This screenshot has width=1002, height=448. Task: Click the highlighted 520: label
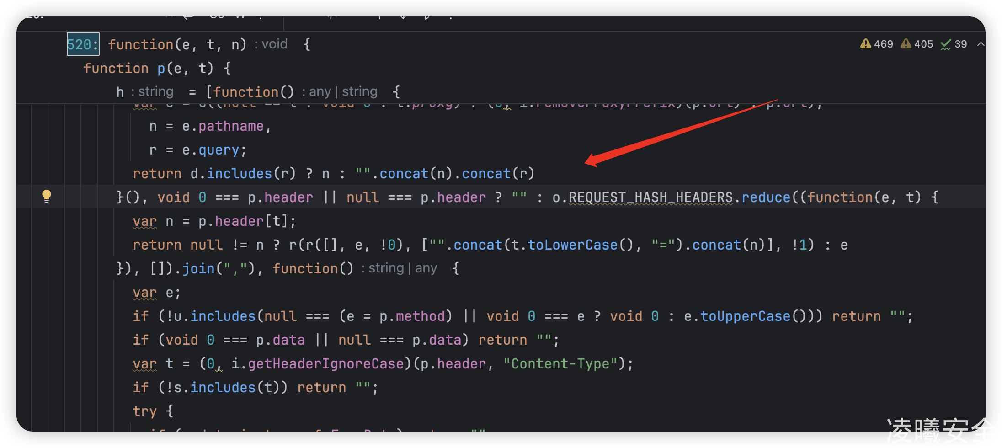point(83,44)
